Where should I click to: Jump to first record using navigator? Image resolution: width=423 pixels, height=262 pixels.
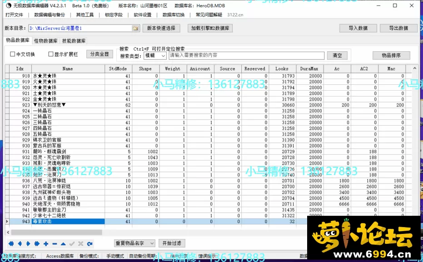[11, 244]
